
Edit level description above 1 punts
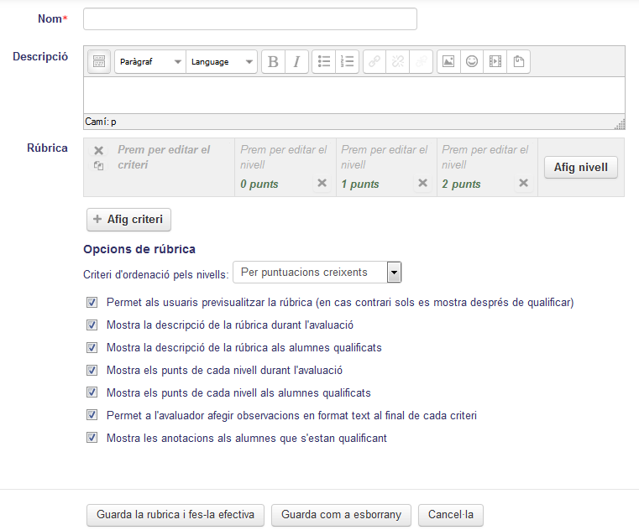click(385, 157)
